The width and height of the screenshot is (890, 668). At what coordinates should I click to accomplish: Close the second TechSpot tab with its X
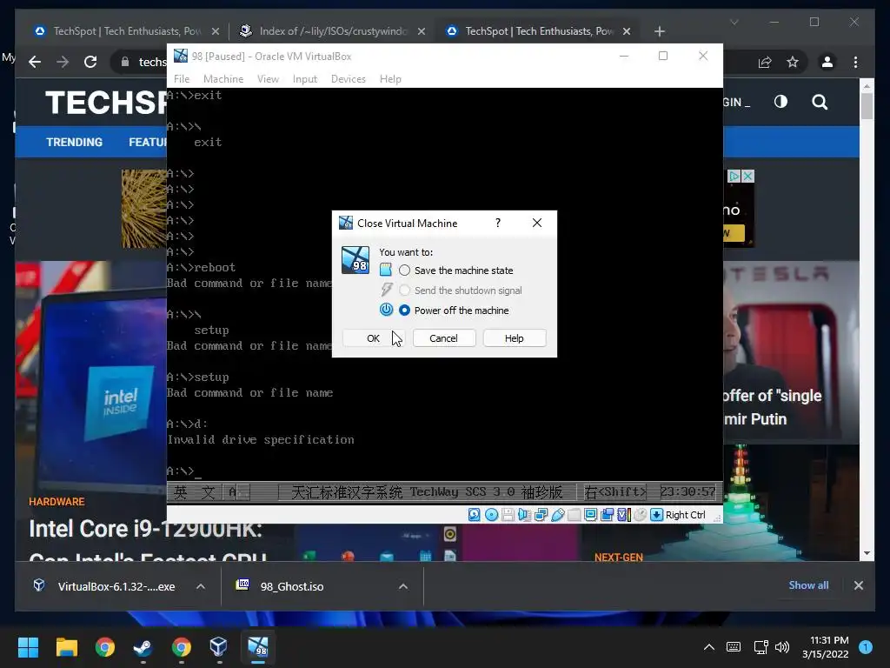pos(626,31)
